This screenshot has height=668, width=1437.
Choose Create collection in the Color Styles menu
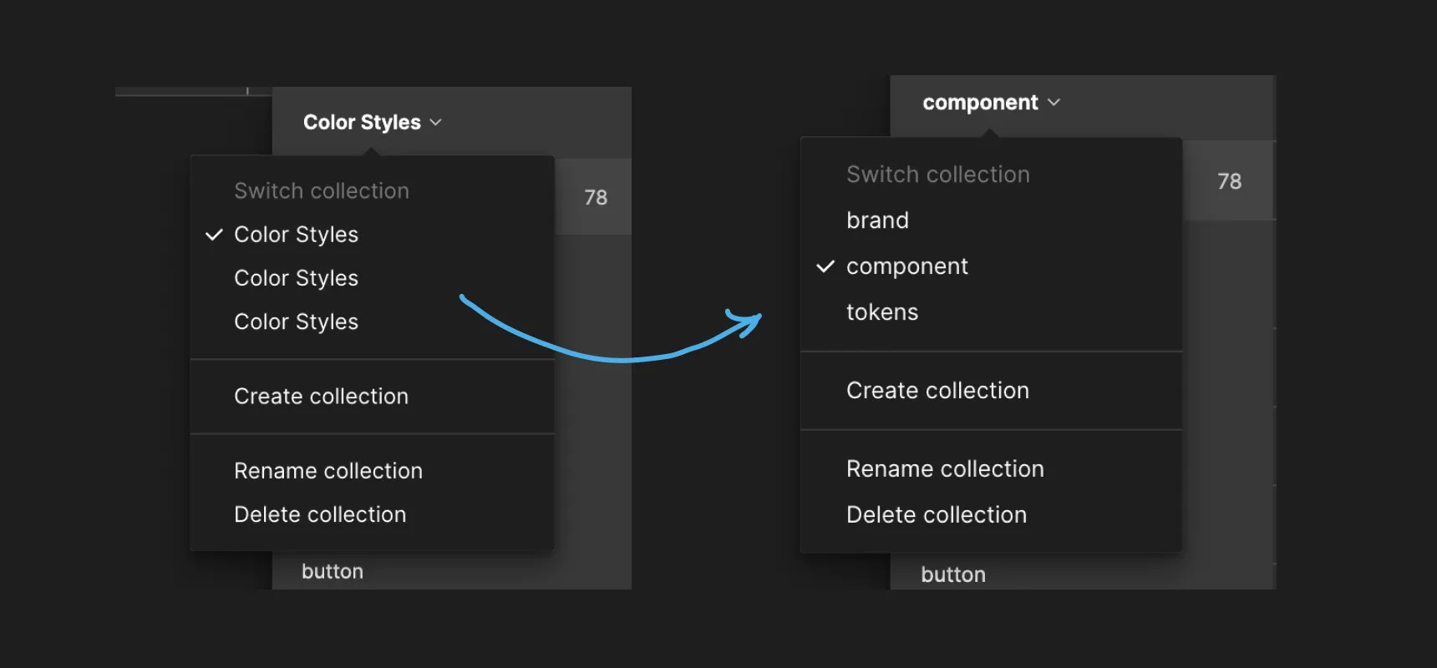click(321, 397)
